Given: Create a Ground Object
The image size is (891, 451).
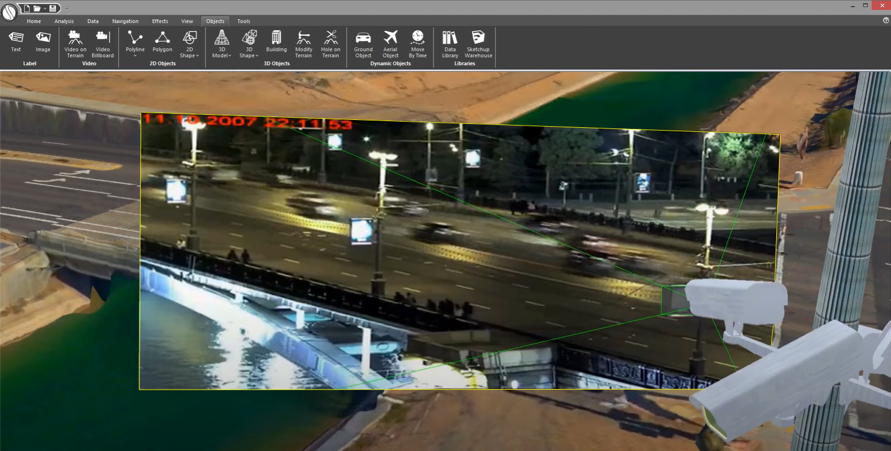Looking at the screenshot, I should coord(363,44).
